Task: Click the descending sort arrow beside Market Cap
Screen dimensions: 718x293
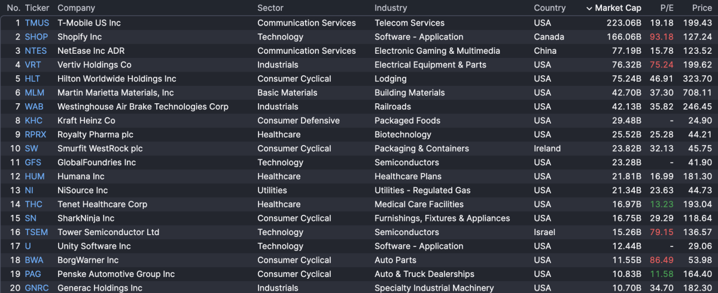Action: point(589,8)
